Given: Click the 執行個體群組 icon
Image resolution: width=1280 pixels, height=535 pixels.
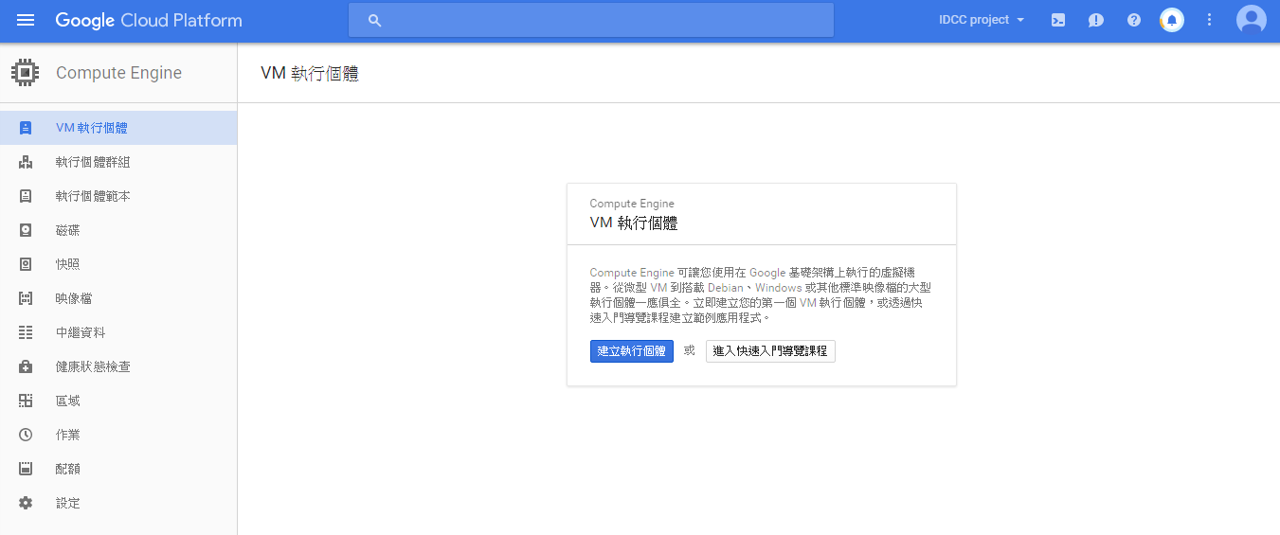Looking at the screenshot, I should [26, 162].
